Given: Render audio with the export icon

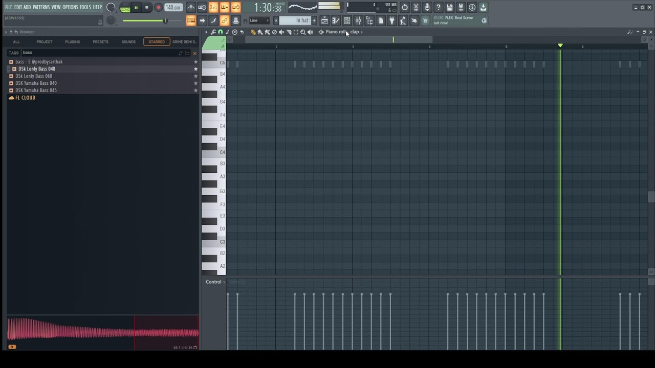Looking at the screenshot, I should tap(461, 8).
